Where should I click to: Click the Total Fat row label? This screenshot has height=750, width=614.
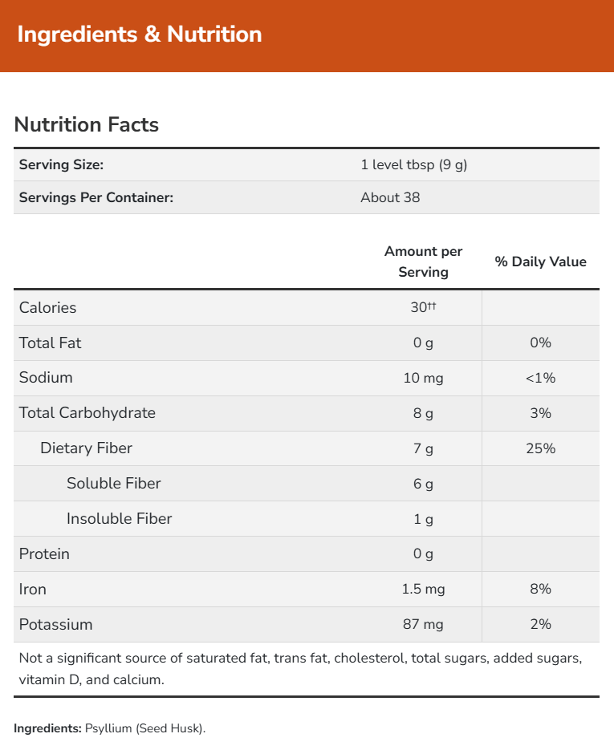(51, 343)
